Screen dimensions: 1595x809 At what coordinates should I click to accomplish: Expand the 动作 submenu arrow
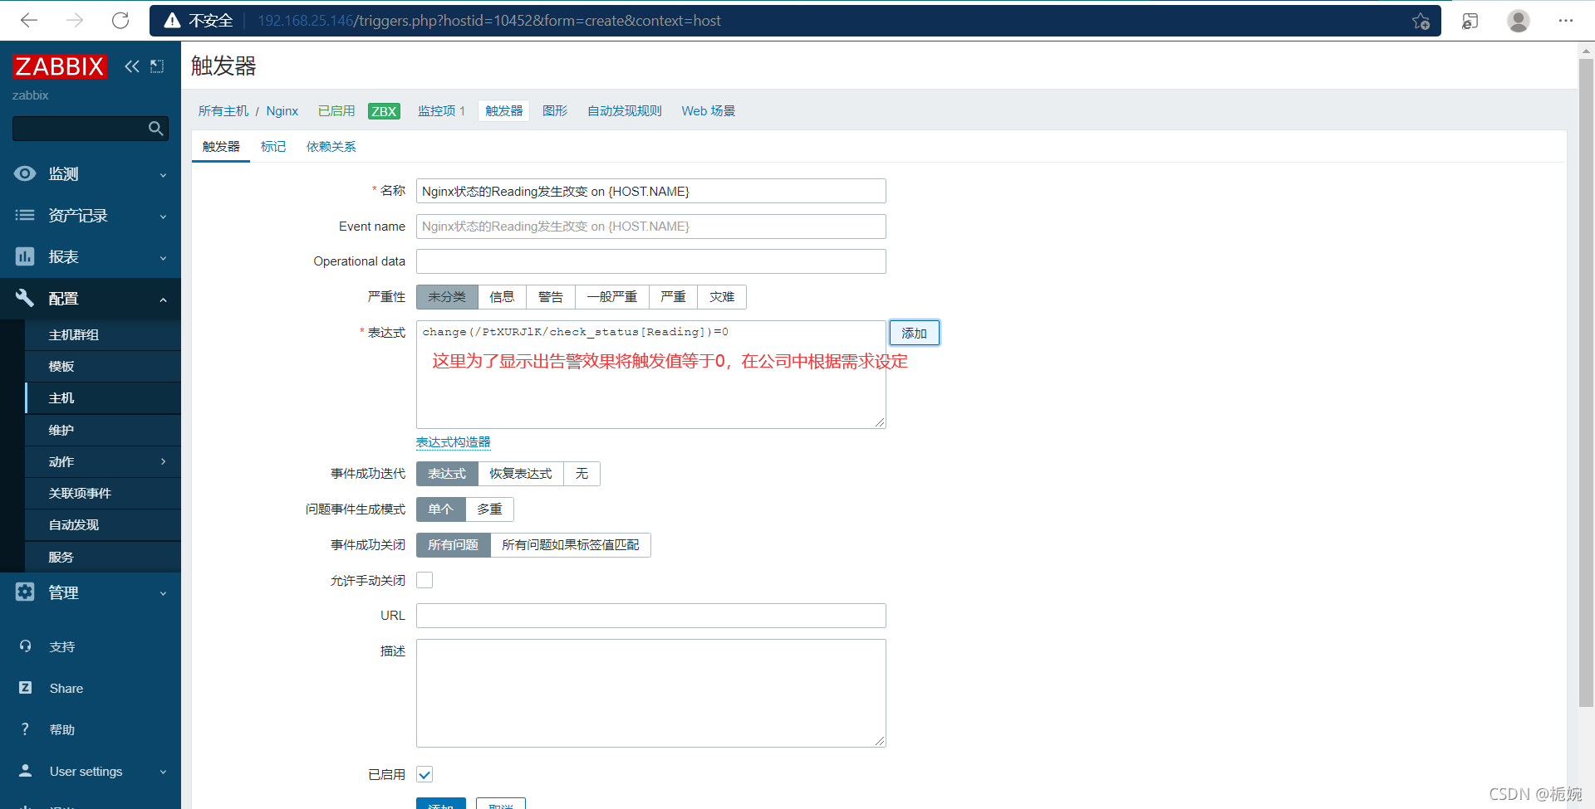pos(163,461)
